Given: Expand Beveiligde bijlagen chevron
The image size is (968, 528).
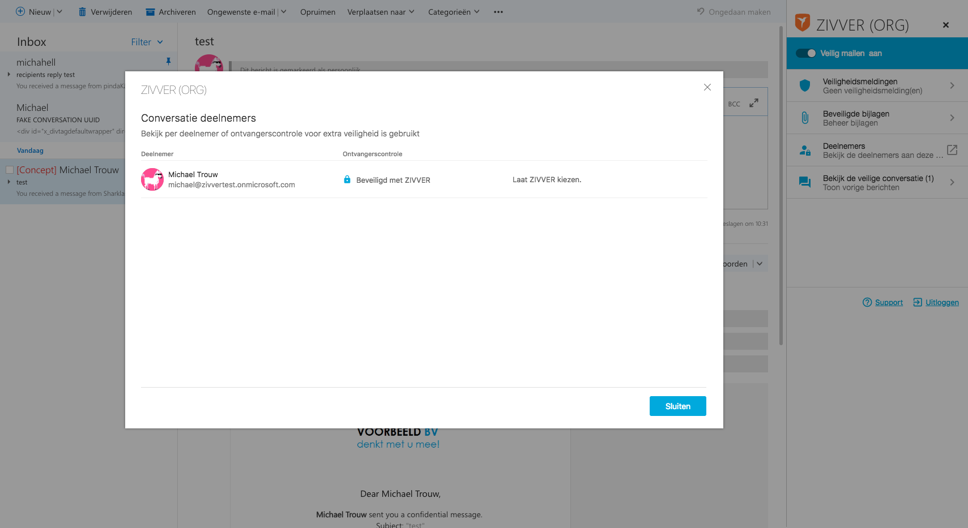Looking at the screenshot, I should (x=952, y=118).
